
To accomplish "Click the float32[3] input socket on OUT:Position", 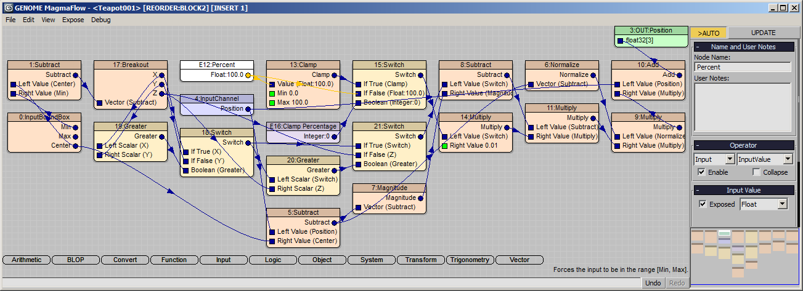I will coord(620,41).
